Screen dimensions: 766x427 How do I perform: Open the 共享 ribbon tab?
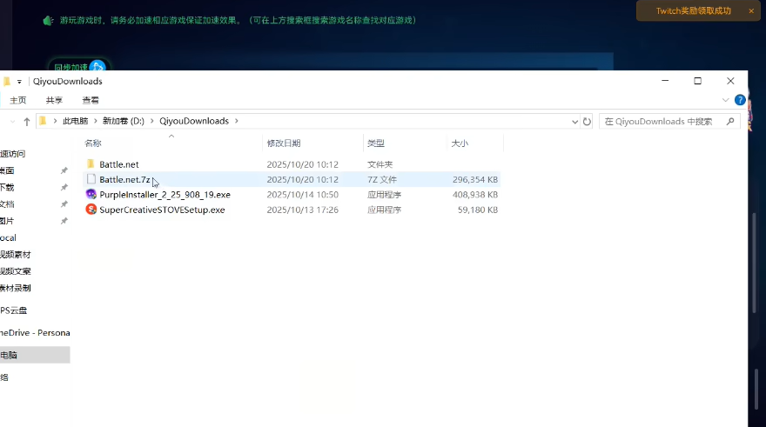(x=54, y=100)
